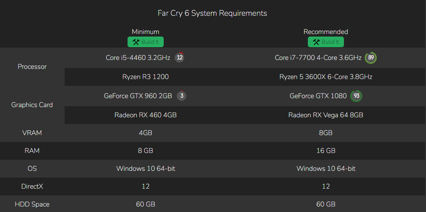Click the RAM row label
426x212 pixels.
pos(32,151)
